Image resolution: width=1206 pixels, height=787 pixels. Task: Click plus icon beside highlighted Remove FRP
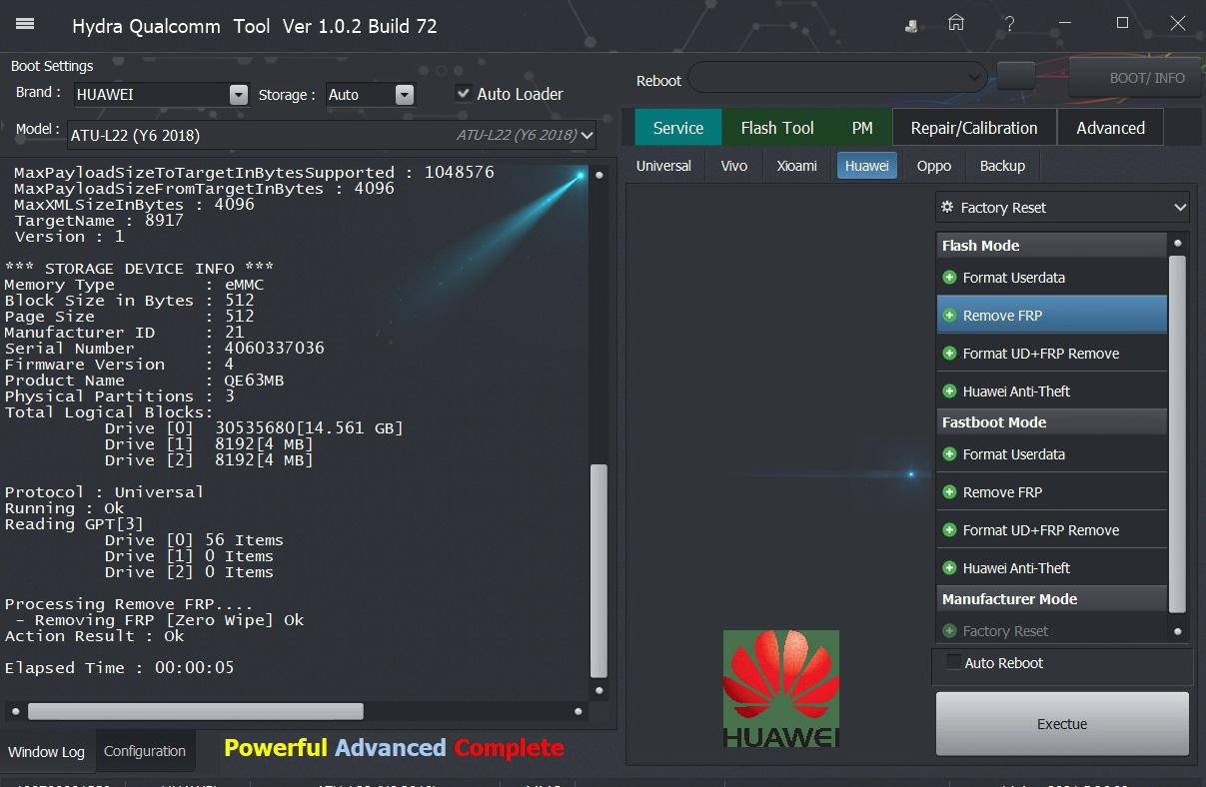949,316
